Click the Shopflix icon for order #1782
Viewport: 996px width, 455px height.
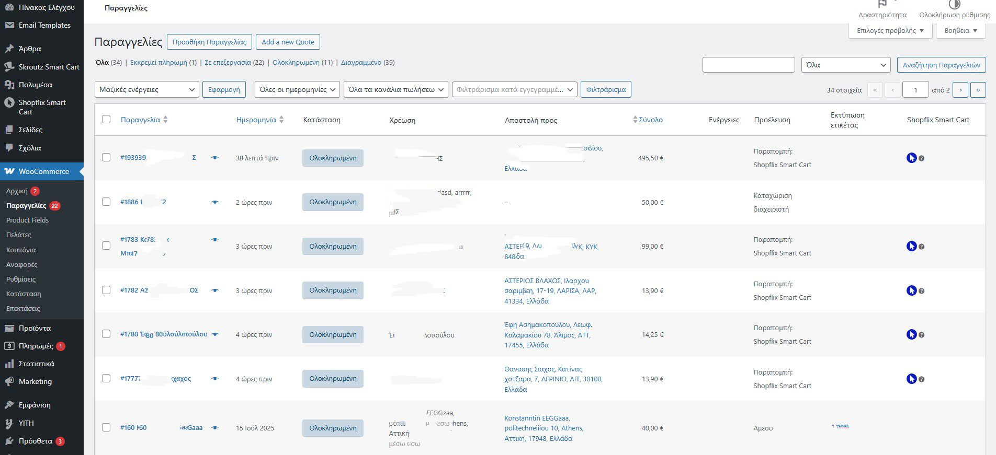[x=911, y=290]
